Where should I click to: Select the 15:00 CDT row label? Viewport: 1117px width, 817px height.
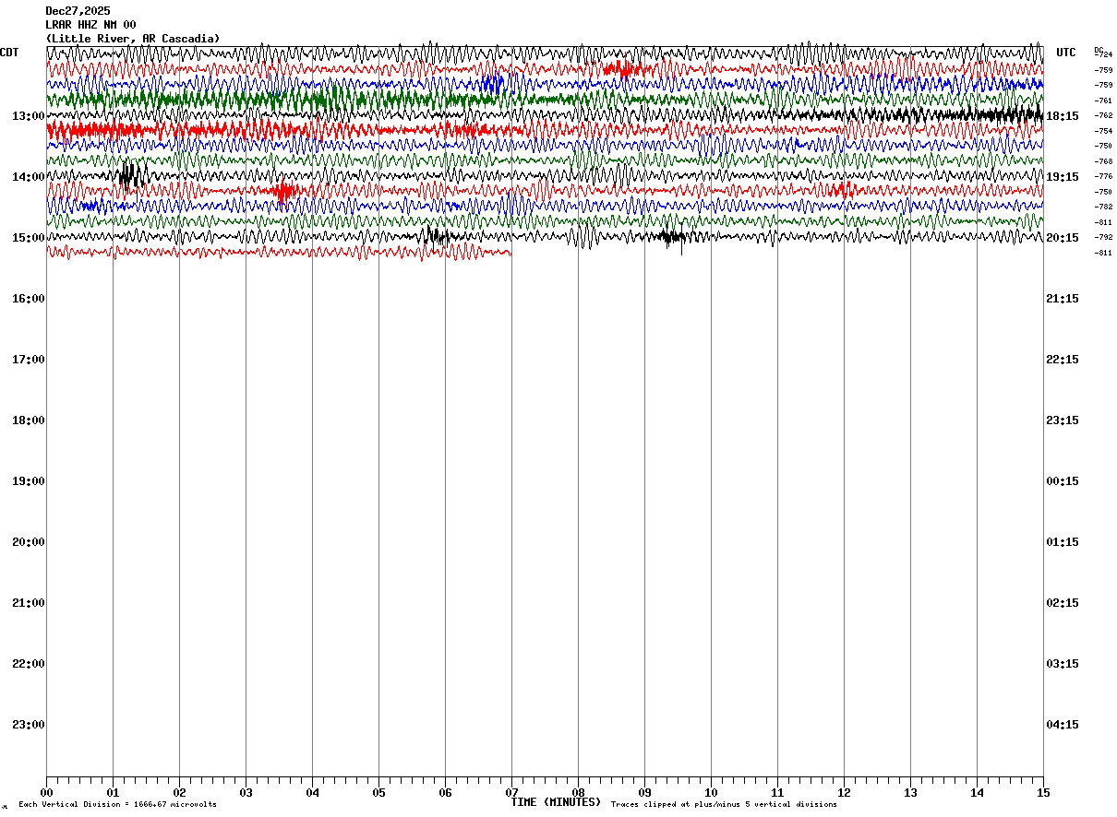(x=29, y=238)
